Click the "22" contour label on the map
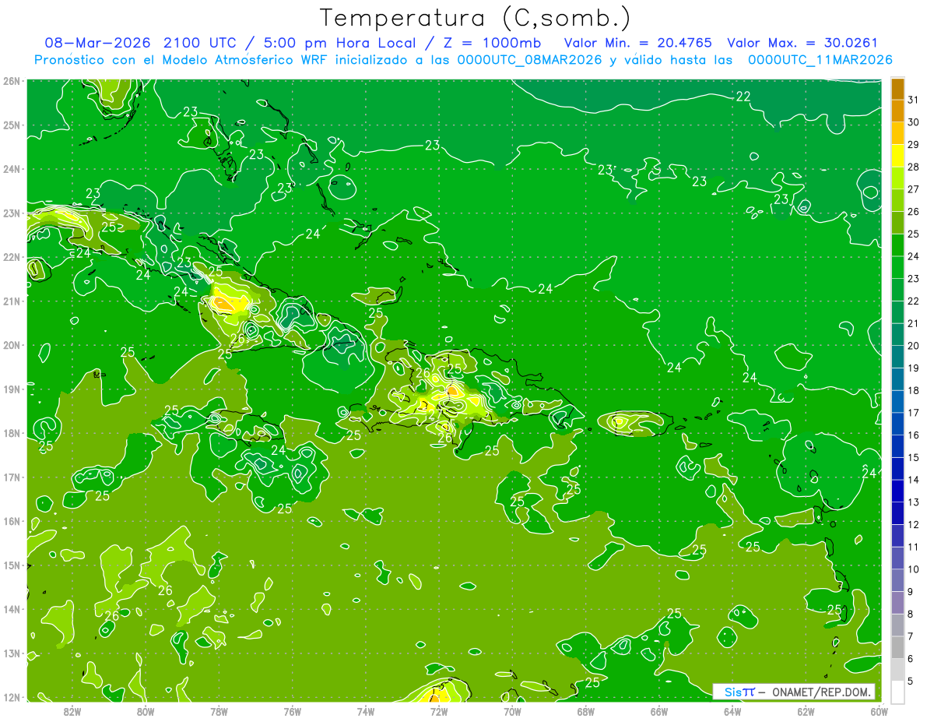 (743, 96)
